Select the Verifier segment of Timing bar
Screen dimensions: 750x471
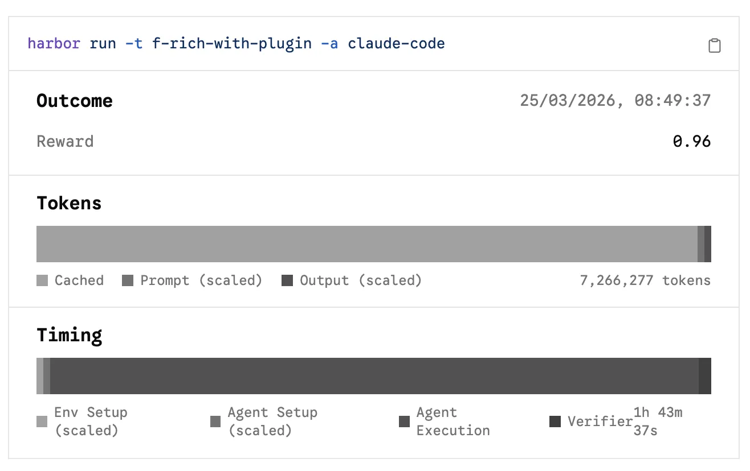(705, 376)
